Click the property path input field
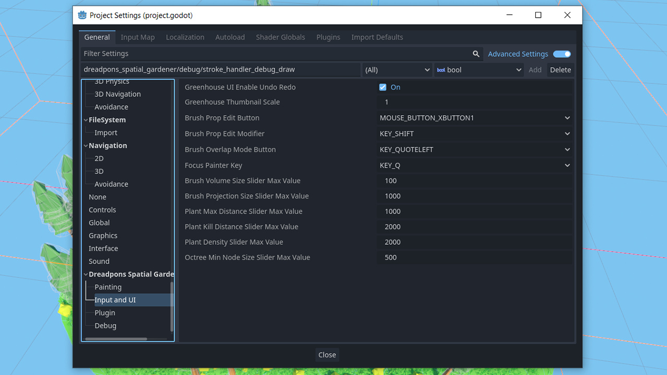Image resolution: width=667 pixels, height=375 pixels. 220,70
